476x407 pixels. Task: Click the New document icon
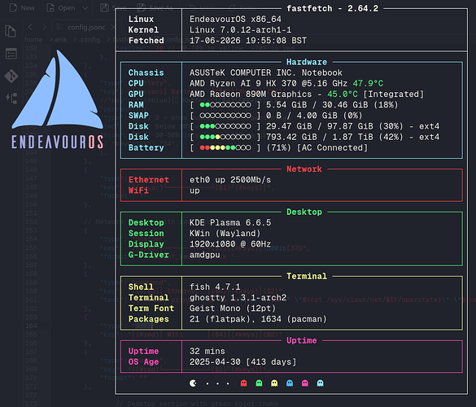[13, 7]
